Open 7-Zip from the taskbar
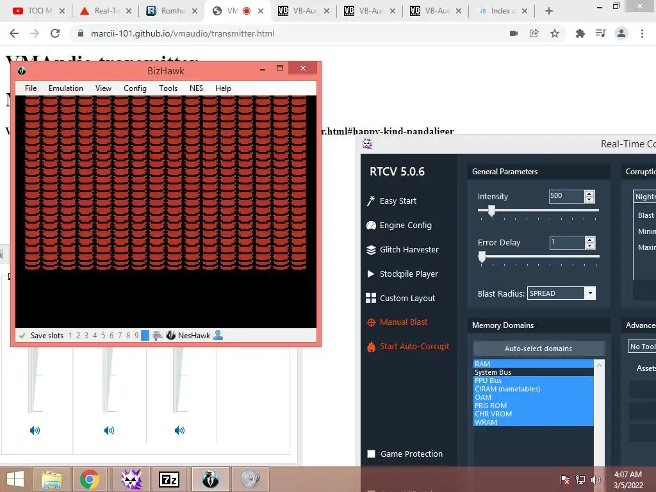 tap(169, 479)
